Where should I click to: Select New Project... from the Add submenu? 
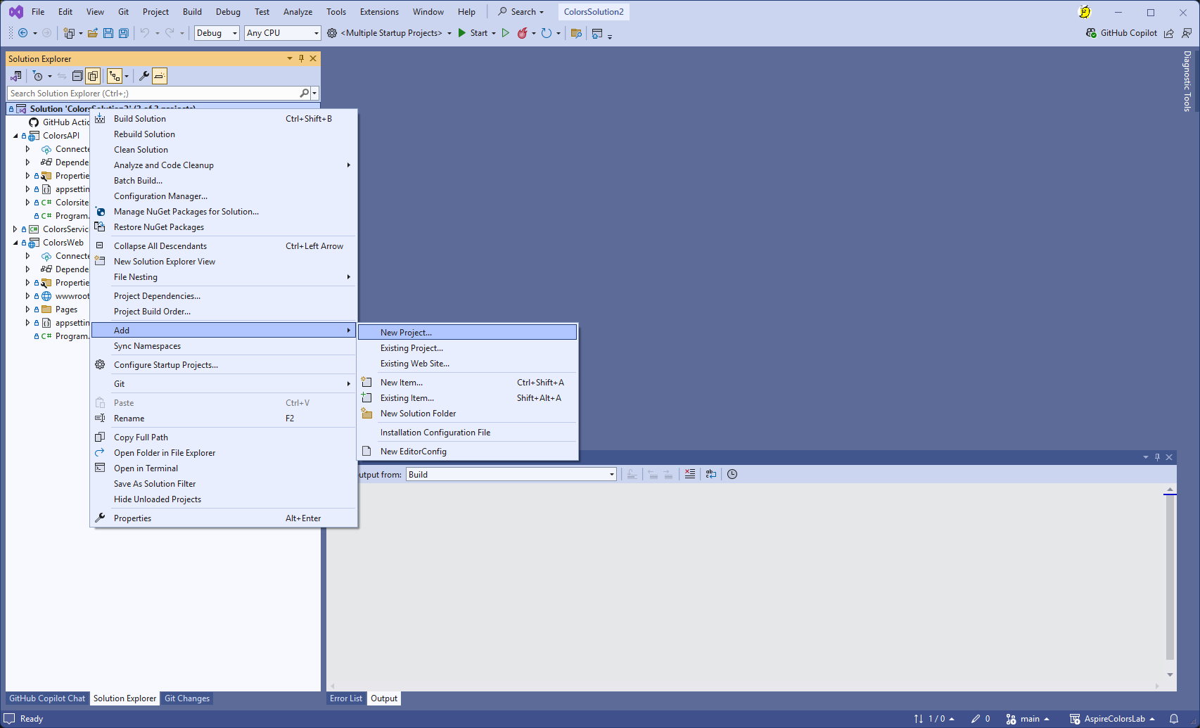coord(406,333)
